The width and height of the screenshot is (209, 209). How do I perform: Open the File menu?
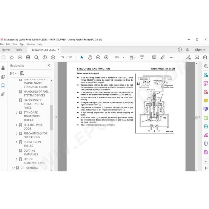pyautogui.click(x=2, y=44)
